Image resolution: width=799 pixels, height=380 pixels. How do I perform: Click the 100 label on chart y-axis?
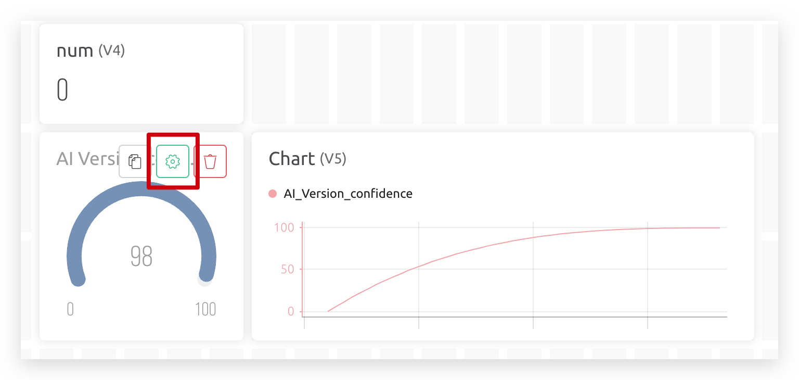(x=283, y=227)
